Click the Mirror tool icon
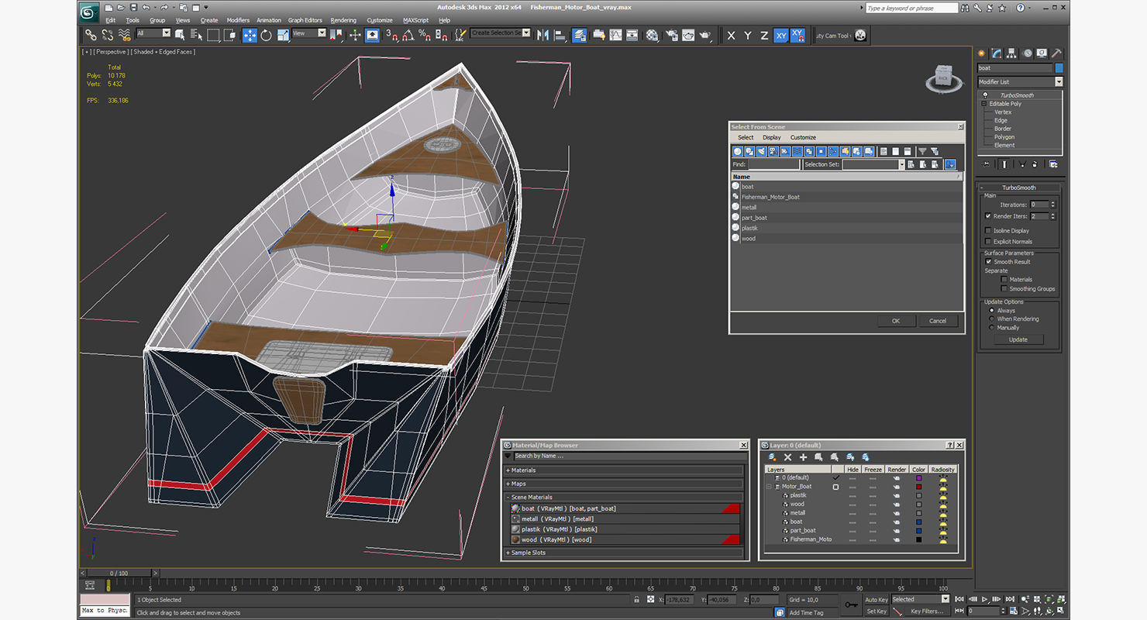Image resolution: width=1147 pixels, height=620 pixels. [x=542, y=35]
